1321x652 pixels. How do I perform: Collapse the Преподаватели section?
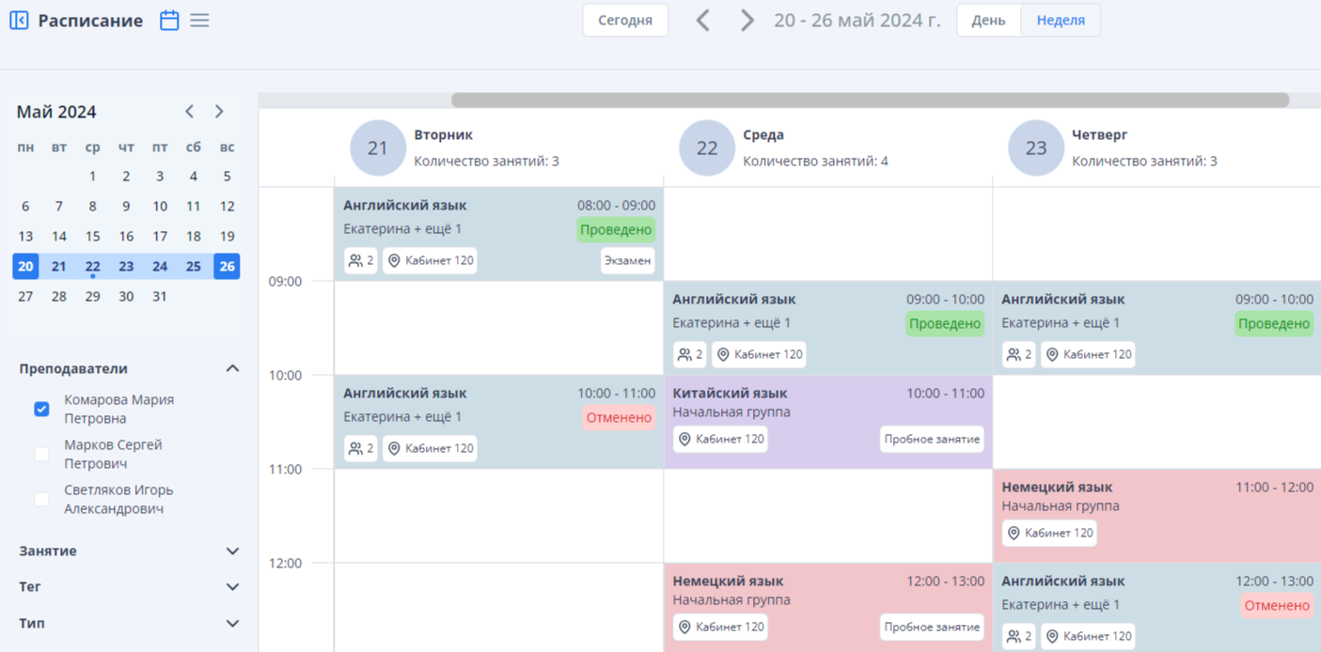pos(232,368)
